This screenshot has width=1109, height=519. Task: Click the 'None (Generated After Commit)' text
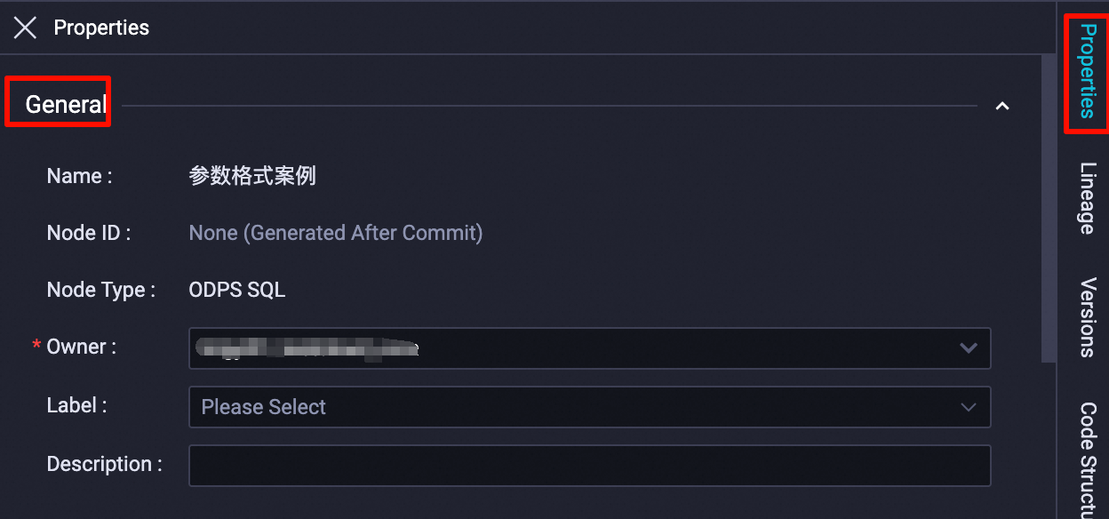point(335,233)
